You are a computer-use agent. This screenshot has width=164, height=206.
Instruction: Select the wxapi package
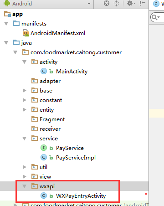click(47, 186)
